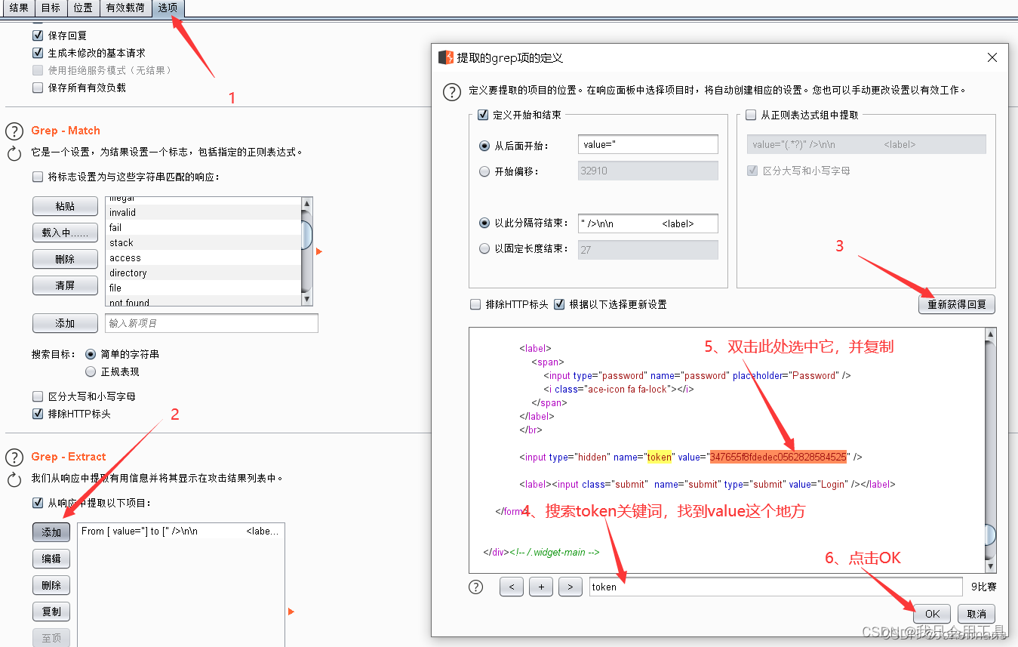Open the Grep - Extract help icon
The width and height of the screenshot is (1018, 647).
[14, 458]
